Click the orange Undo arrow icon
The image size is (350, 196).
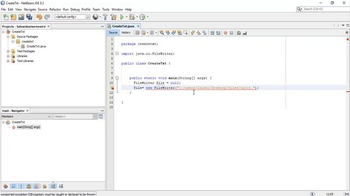[x=39, y=17]
